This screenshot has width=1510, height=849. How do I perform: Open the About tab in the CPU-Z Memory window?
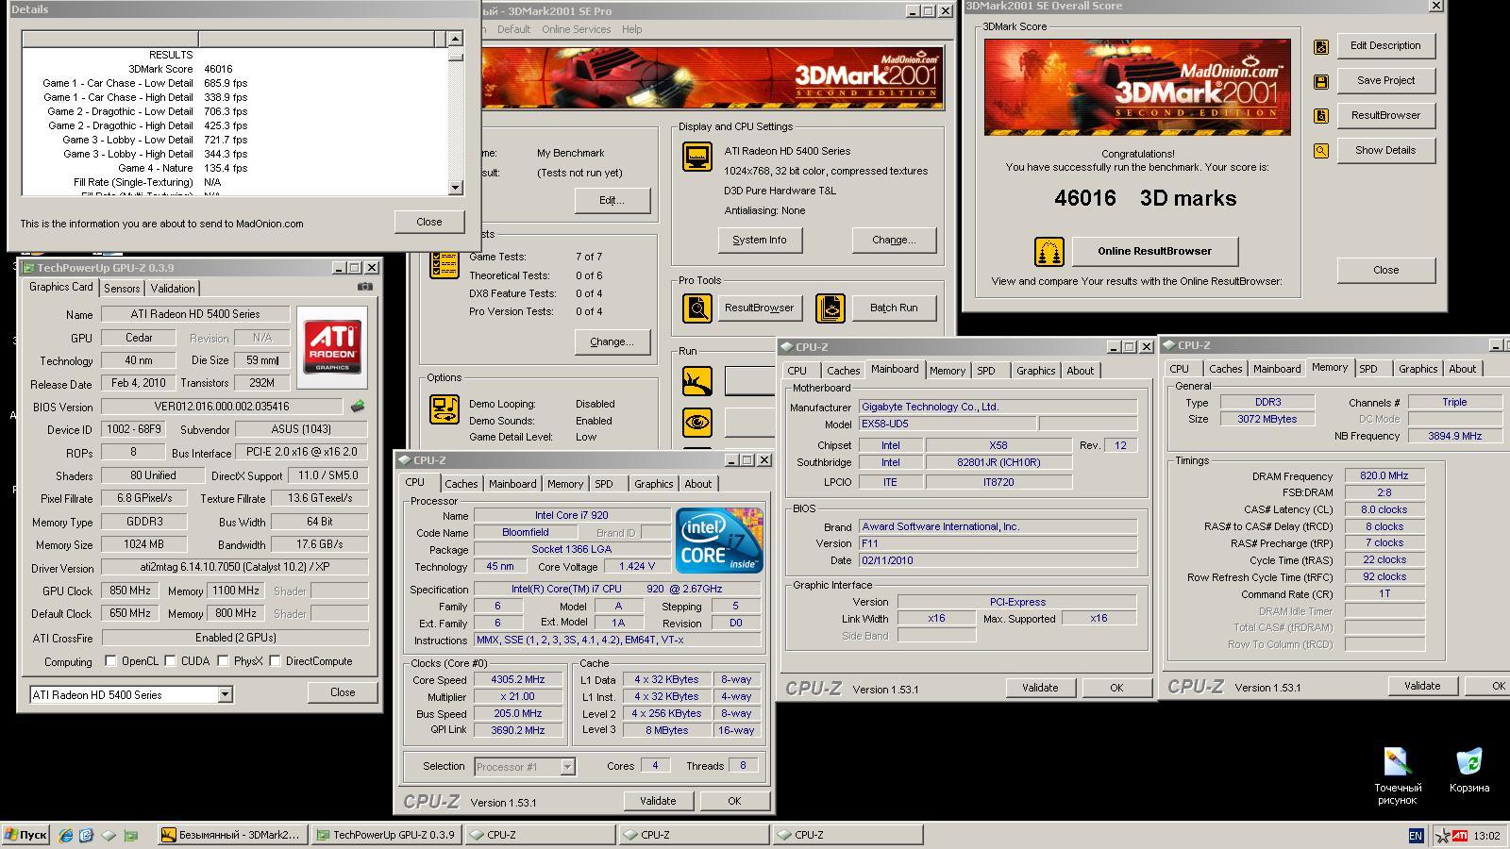pyautogui.click(x=1463, y=369)
